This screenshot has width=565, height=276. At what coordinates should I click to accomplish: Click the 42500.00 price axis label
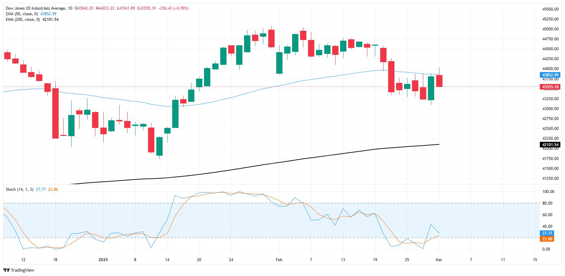(x=550, y=129)
